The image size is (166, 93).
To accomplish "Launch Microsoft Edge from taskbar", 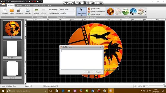I will click(63, 91).
